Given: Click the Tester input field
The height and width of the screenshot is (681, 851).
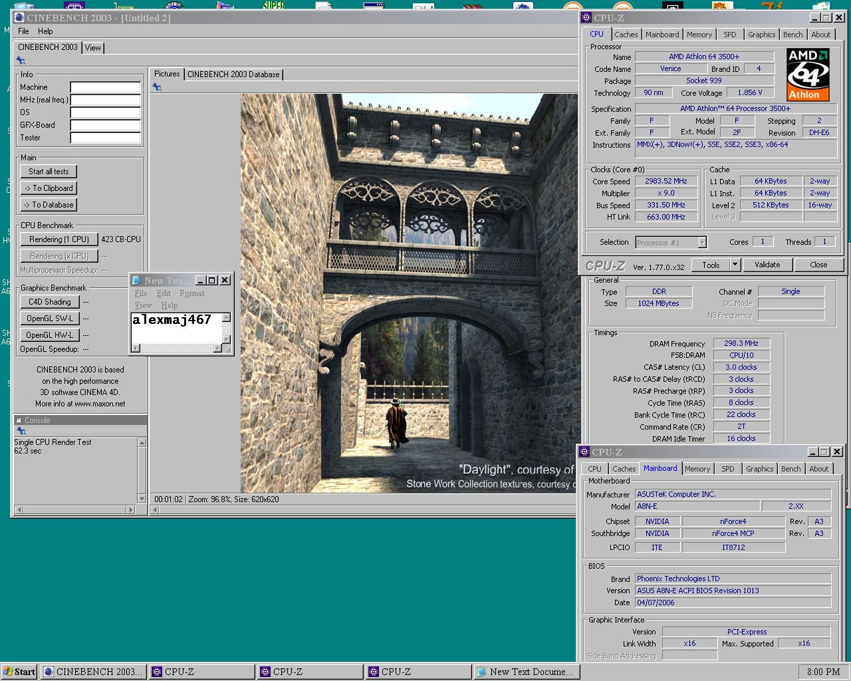Looking at the screenshot, I should point(106,138).
